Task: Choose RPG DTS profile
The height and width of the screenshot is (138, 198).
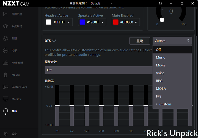Action: (x=172, y=81)
